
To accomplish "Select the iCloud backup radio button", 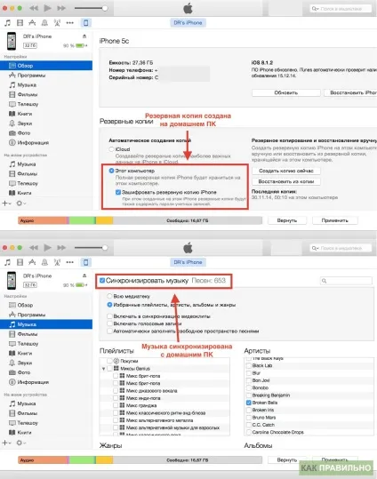I will point(111,149).
